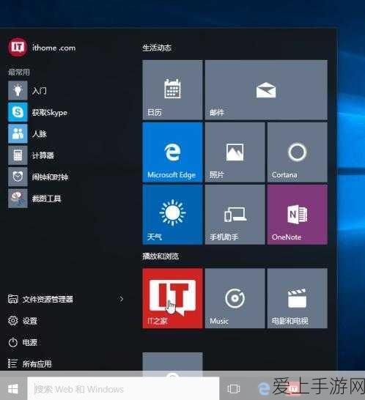Open Settings from the Start menu
The height and width of the screenshot is (400, 365).
23,321
